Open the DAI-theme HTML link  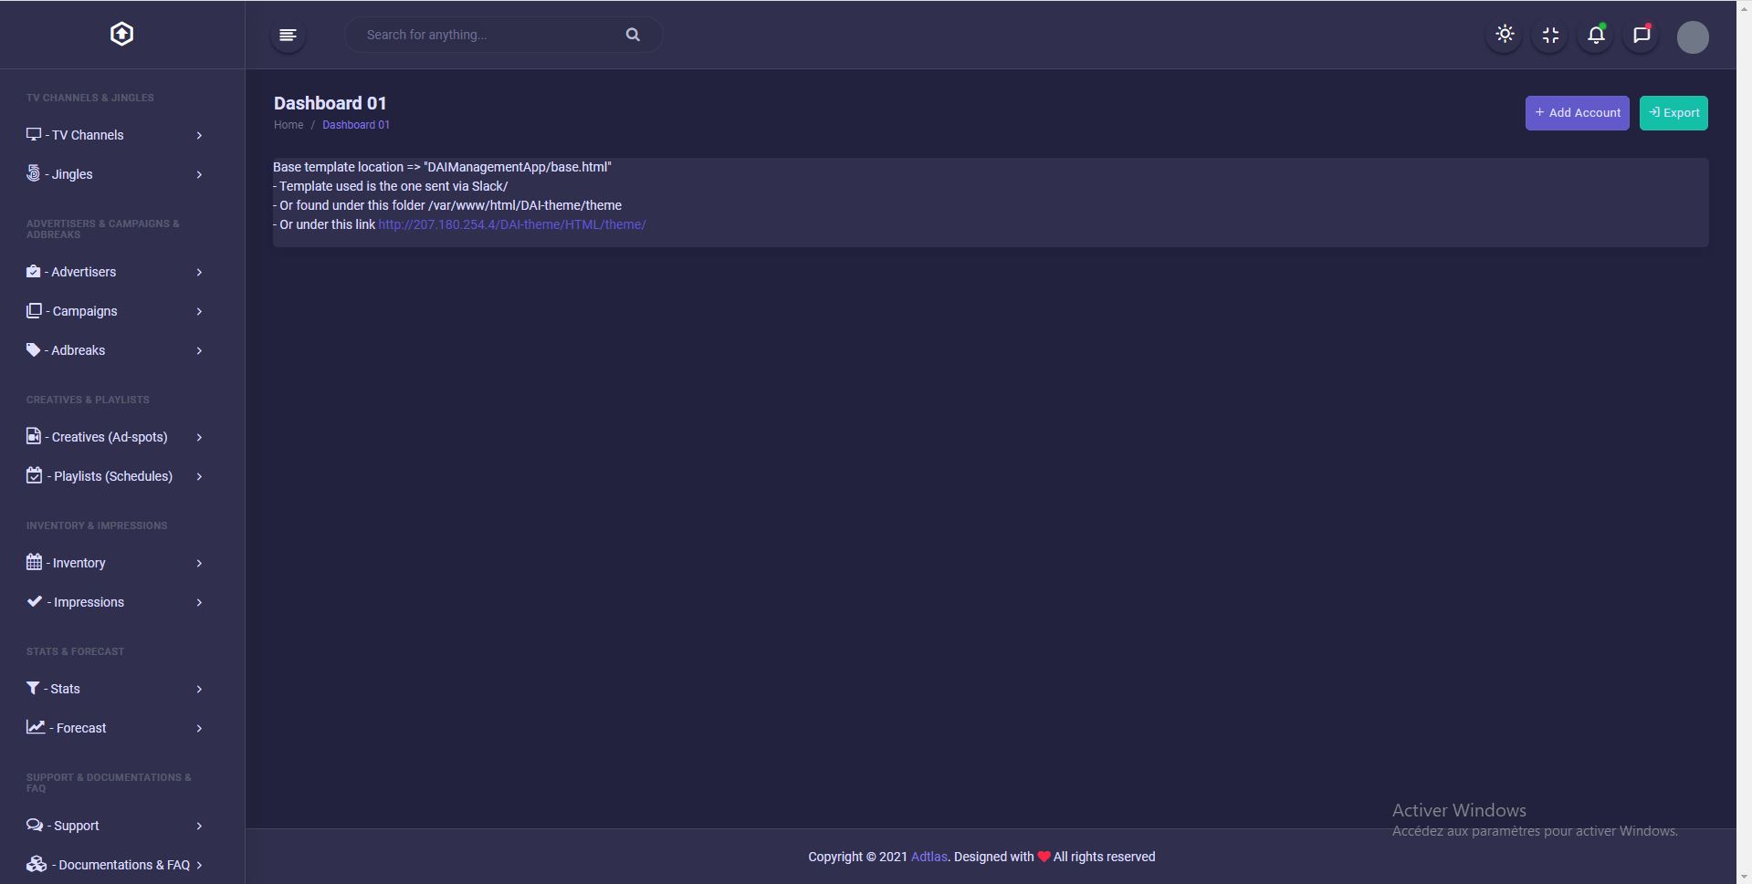[511, 224]
